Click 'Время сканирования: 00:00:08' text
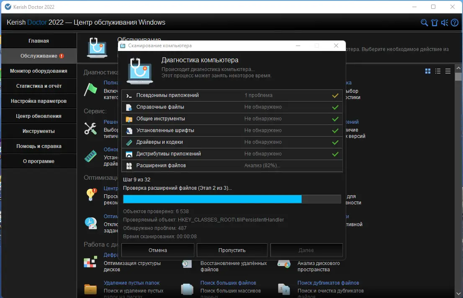Viewport: 463px width, 298px height. (160, 237)
